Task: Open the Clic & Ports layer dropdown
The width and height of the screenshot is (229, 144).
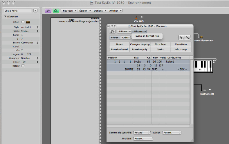Action: point(18,11)
